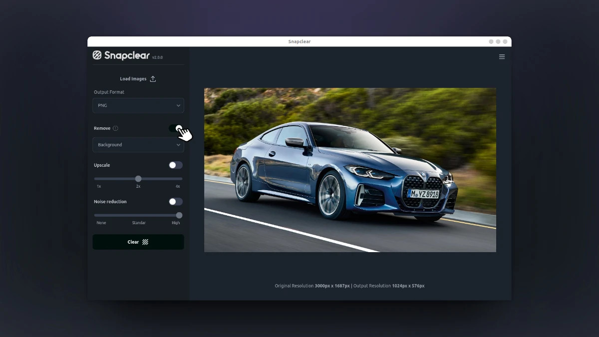This screenshot has width=599, height=337.
Task: Click the Load Images label
Action: pyautogui.click(x=133, y=79)
